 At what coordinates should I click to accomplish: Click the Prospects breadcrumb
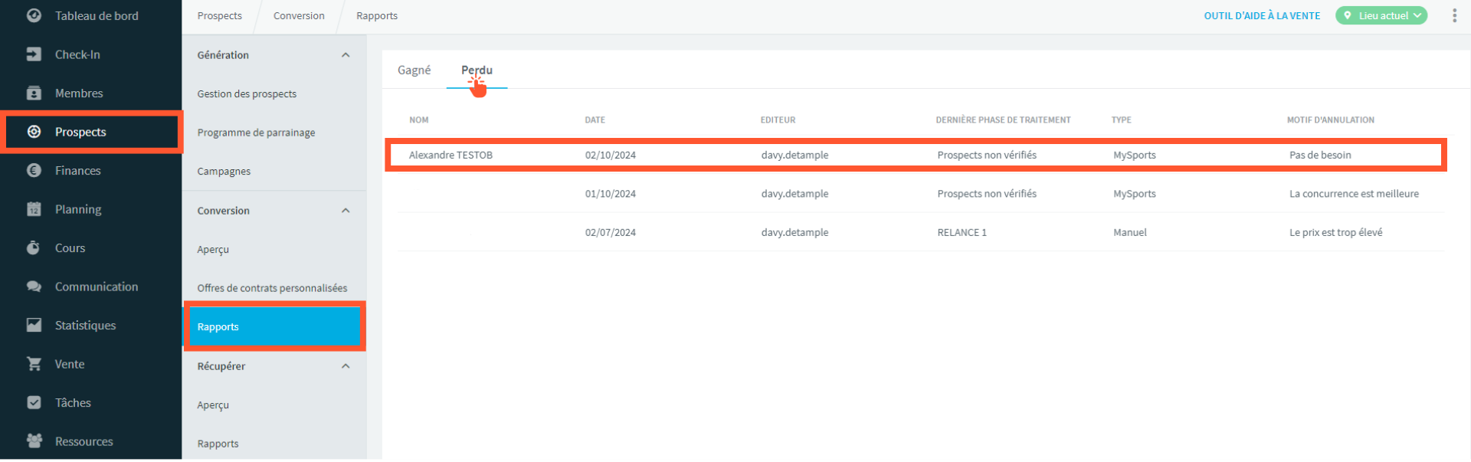pyautogui.click(x=219, y=15)
